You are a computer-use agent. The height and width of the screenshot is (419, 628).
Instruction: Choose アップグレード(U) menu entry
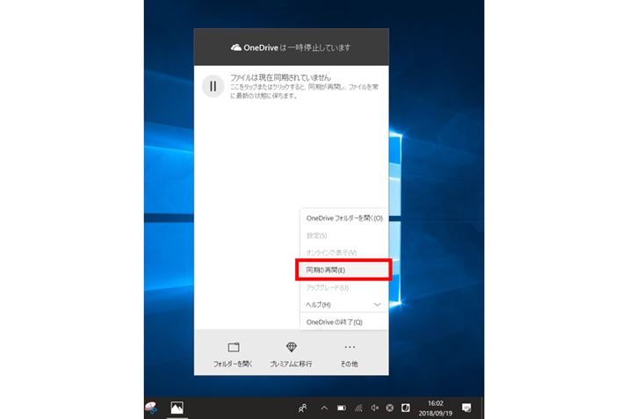pyautogui.click(x=344, y=287)
